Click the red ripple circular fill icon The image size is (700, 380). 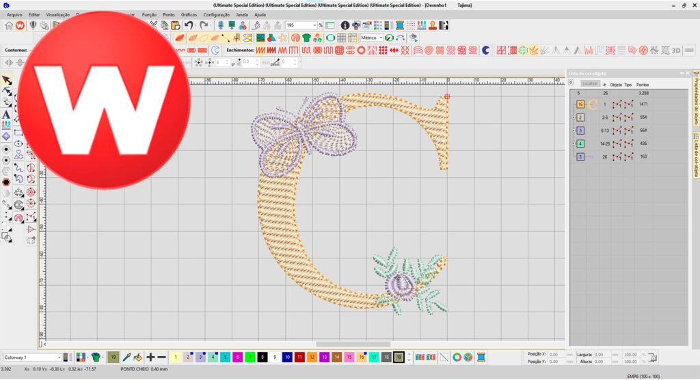pyautogui.click(x=429, y=51)
